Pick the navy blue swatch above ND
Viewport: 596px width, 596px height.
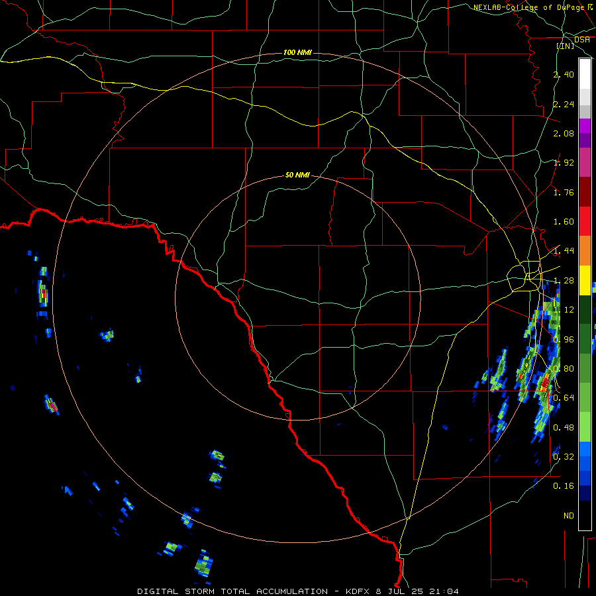tap(585, 493)
